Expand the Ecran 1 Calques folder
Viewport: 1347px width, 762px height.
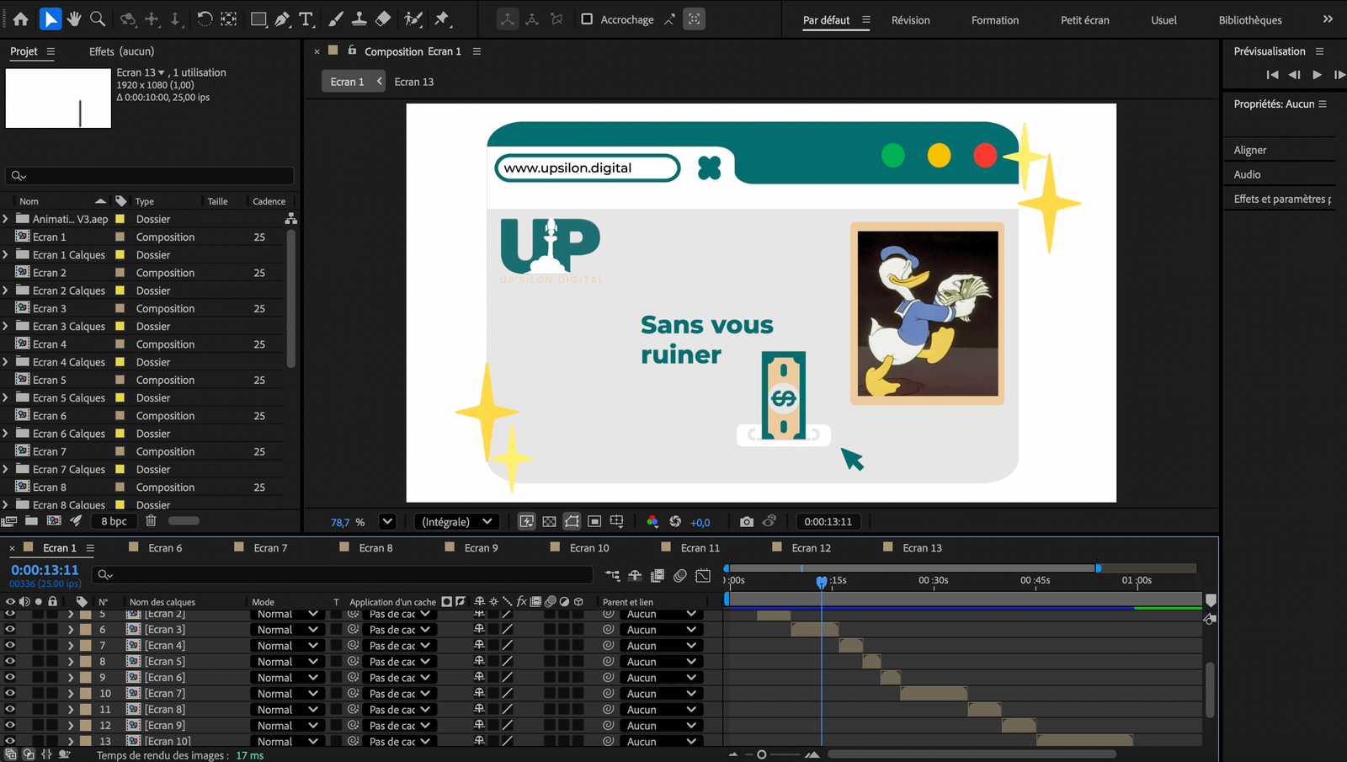coord(6,255)
